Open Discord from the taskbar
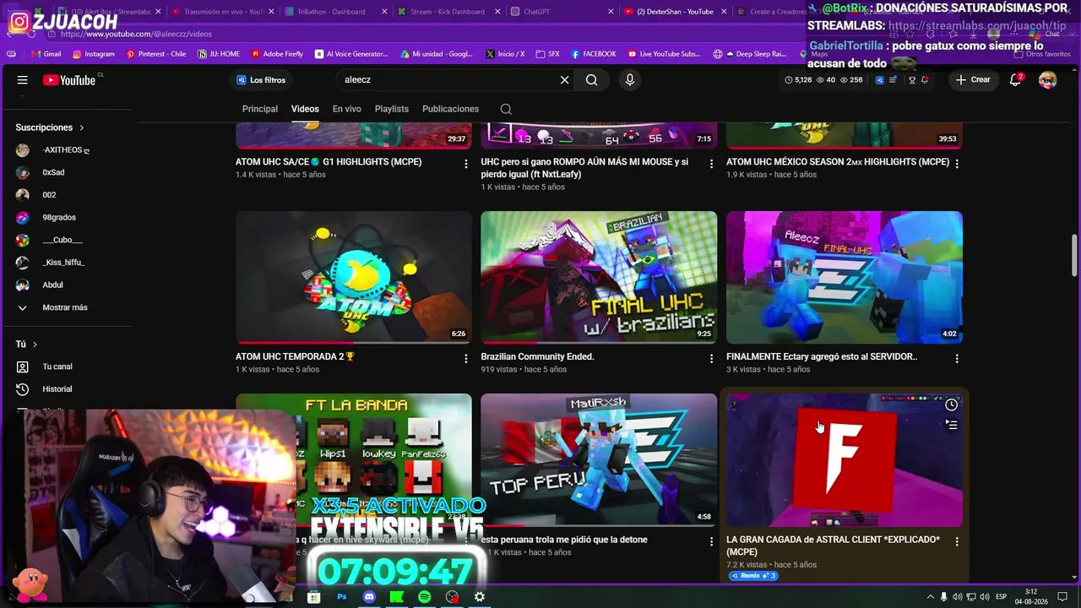Viewport: 1081px width, 608px height. click(369, 597)
